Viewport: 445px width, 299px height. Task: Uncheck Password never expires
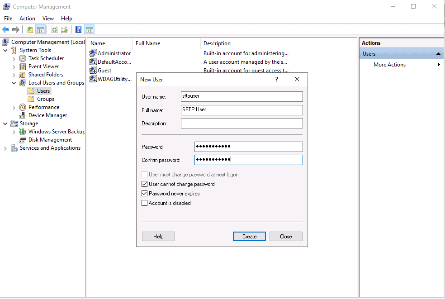point(144,194)
